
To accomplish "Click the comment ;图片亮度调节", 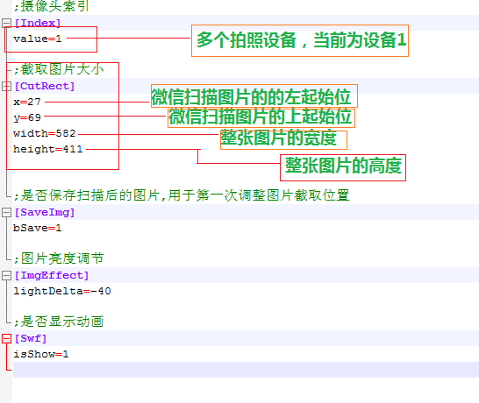I will [59, 258].
